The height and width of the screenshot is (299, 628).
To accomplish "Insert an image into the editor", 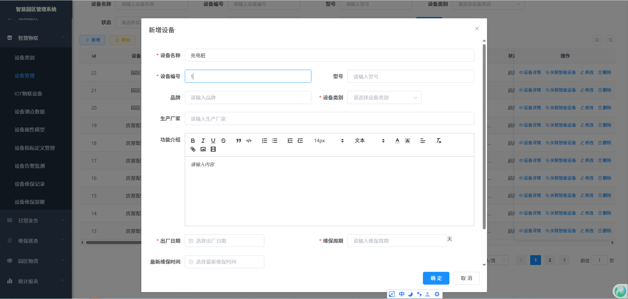I will pyautogui.click(x=203, y=149).
